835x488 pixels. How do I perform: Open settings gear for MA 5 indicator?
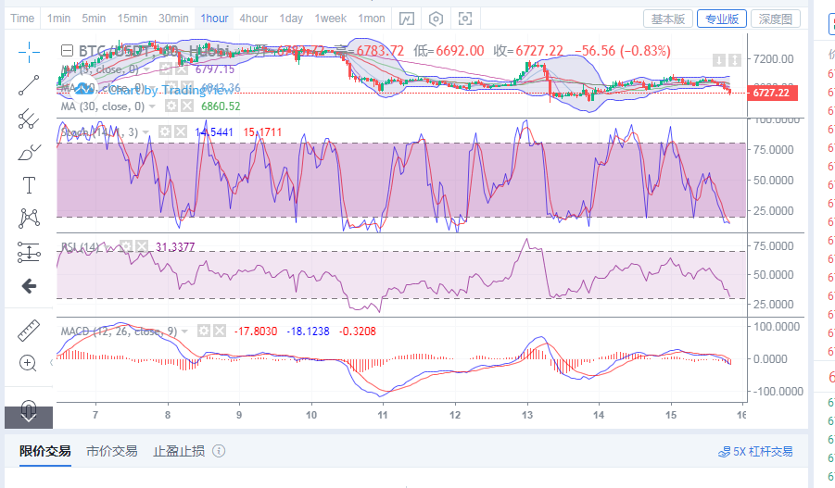166,69
